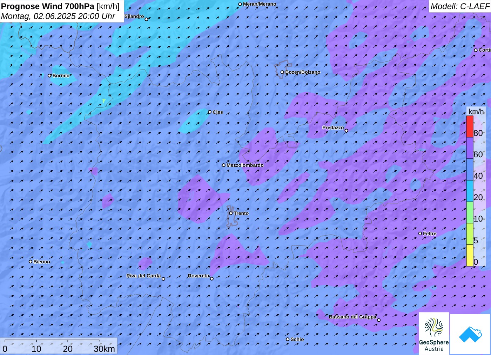Click the '80' legend value
The image size is (491, 355).
tap(478, 133)
